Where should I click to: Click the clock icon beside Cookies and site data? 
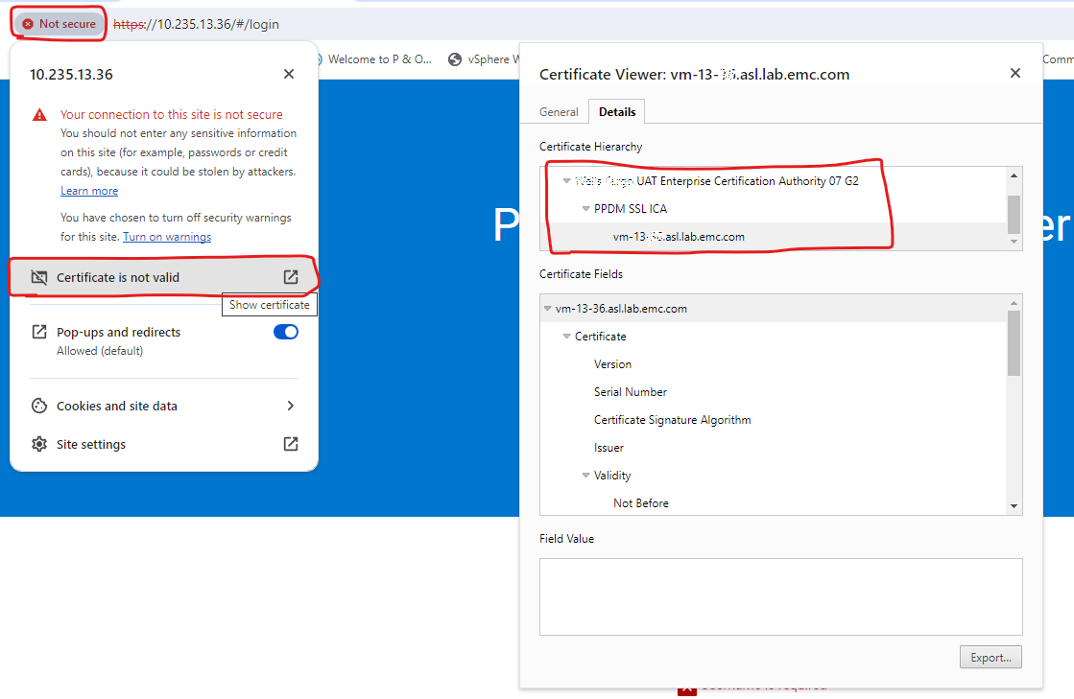pos(39,406)
